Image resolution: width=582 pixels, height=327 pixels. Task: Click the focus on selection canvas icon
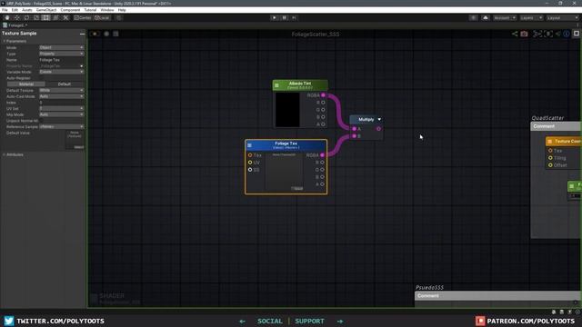pos(547,34)
